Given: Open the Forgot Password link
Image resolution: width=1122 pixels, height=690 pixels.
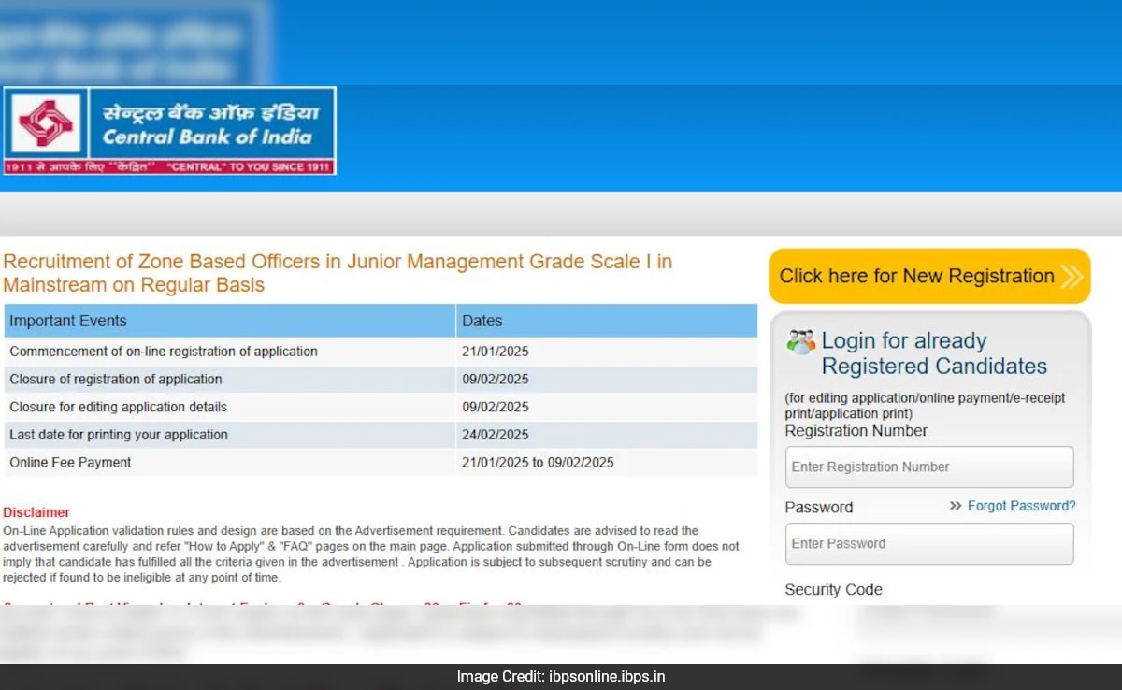Looking at the screenshot, I should [1021, 506].
